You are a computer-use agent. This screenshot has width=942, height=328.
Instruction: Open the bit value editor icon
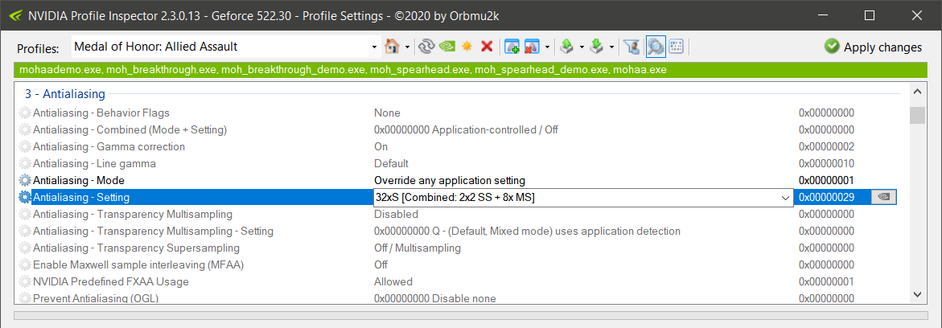coord(676,47)
